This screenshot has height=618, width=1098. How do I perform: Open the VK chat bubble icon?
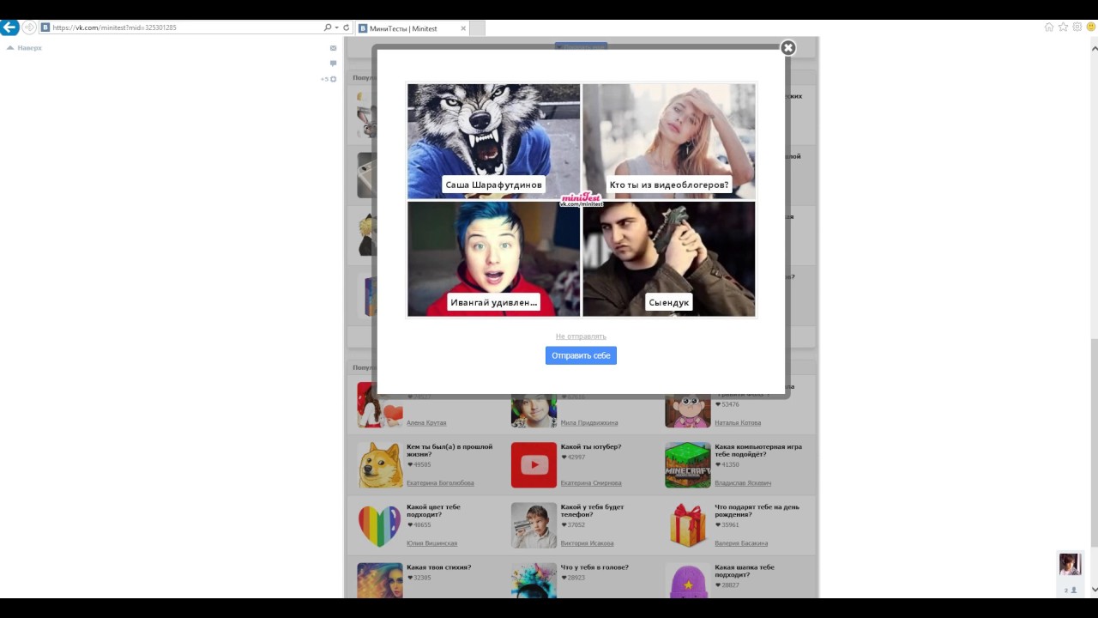click(x=333, y=63)
